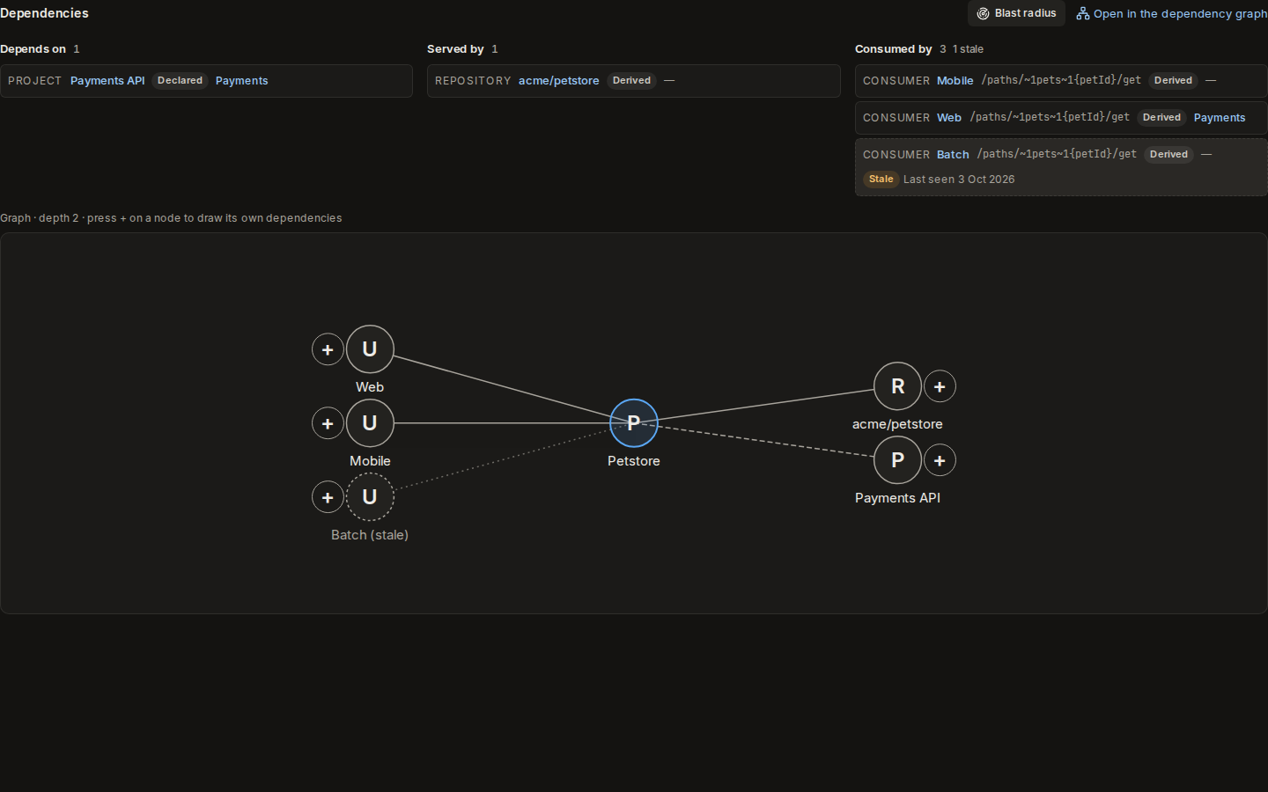
Task: Select the acme/petstore R node
Action: tap(897, 386)
